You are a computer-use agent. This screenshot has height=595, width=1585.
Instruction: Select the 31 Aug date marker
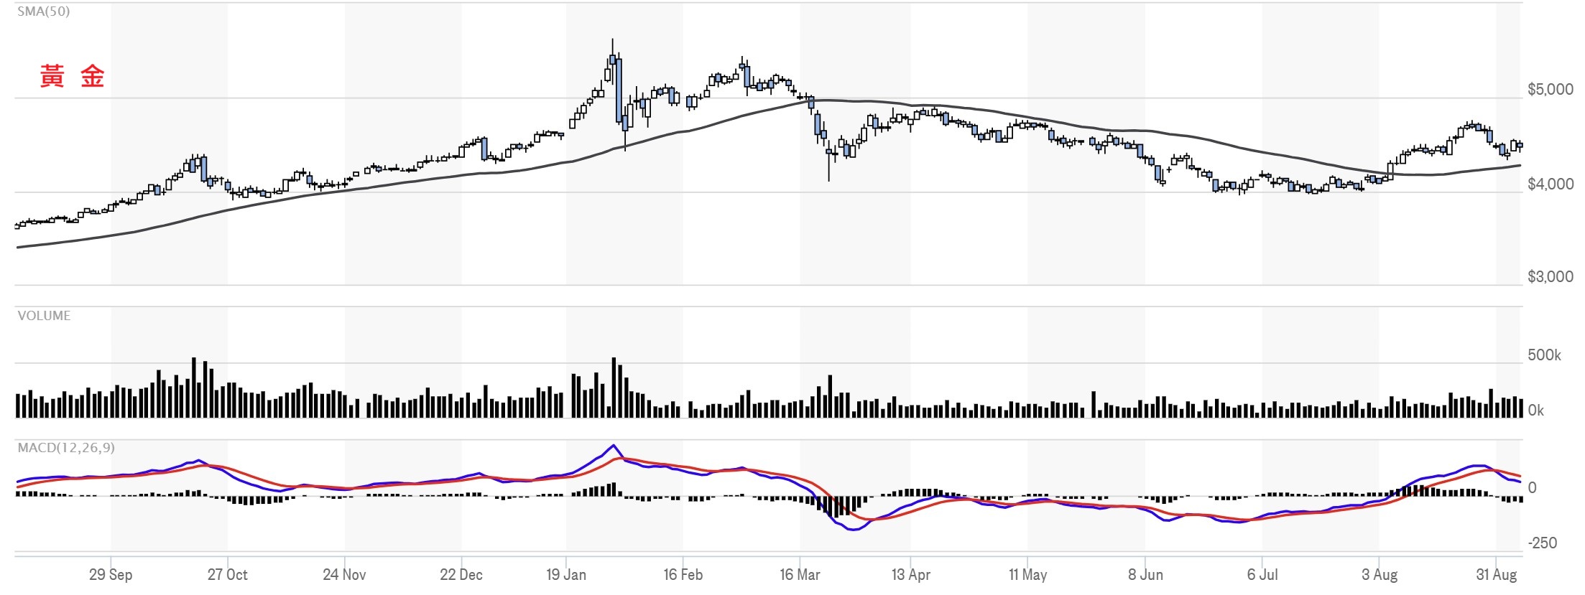pyautogui.click(x=1497, y=575)
